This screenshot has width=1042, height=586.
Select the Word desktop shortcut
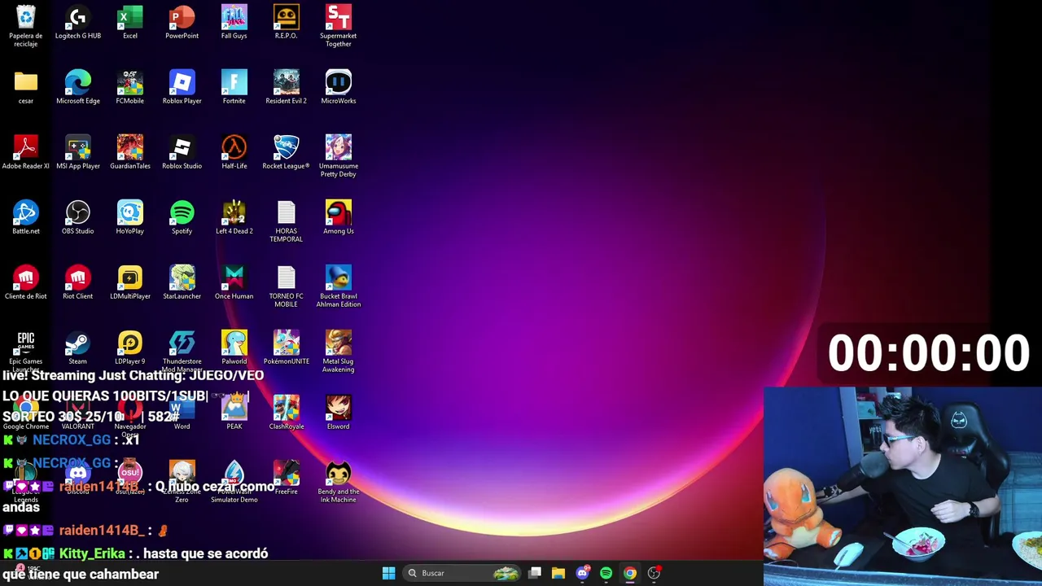pyautogui.click(x=182, y=413)
